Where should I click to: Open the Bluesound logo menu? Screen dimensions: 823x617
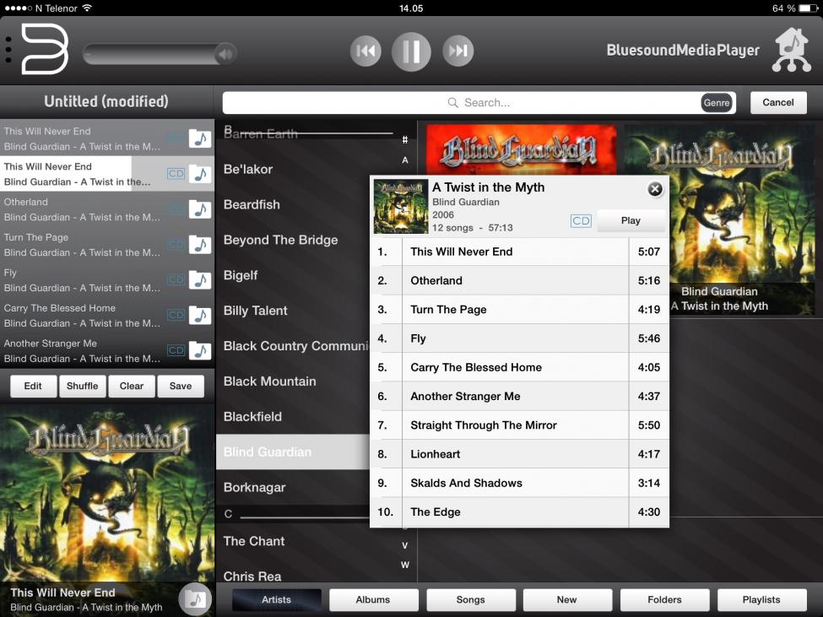point(45,49)
